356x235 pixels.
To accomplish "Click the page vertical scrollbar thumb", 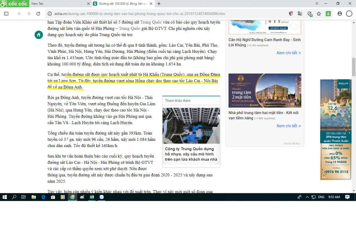I will pos(354,67).
